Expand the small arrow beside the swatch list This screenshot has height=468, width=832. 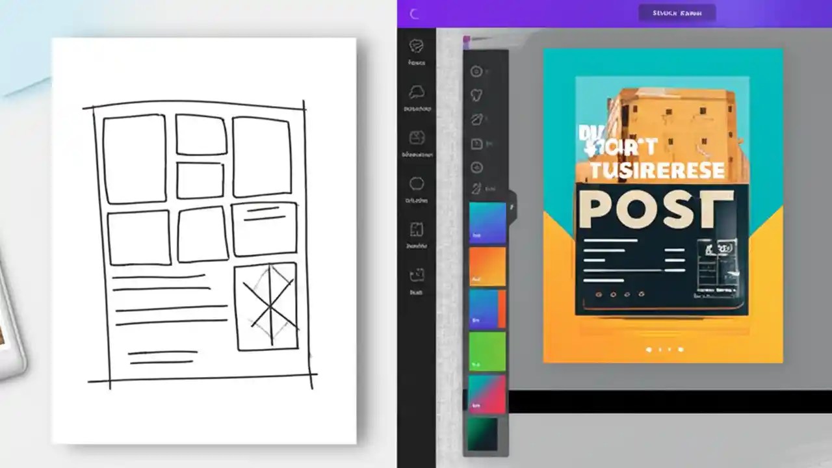[512, 205]
